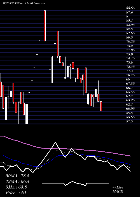Click the 71.3 price label

point(129,71)
